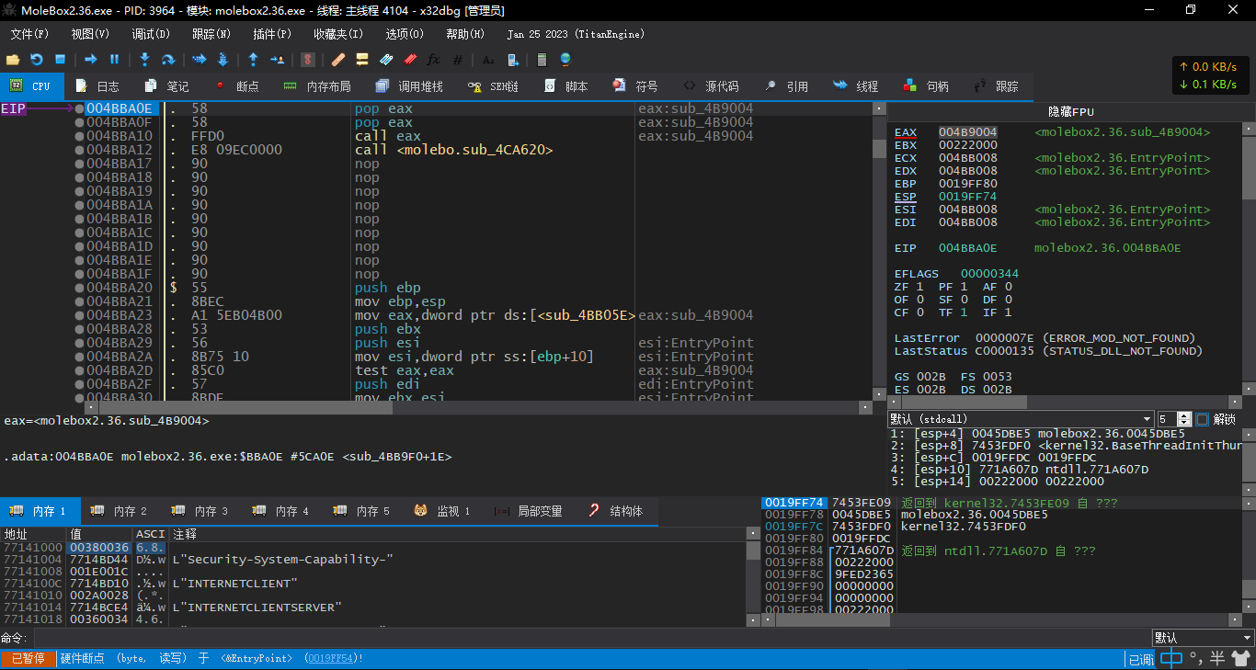Click the Open file folder icon
Viewport: 1256px width, 670px height.
click(x=13, y=60)
